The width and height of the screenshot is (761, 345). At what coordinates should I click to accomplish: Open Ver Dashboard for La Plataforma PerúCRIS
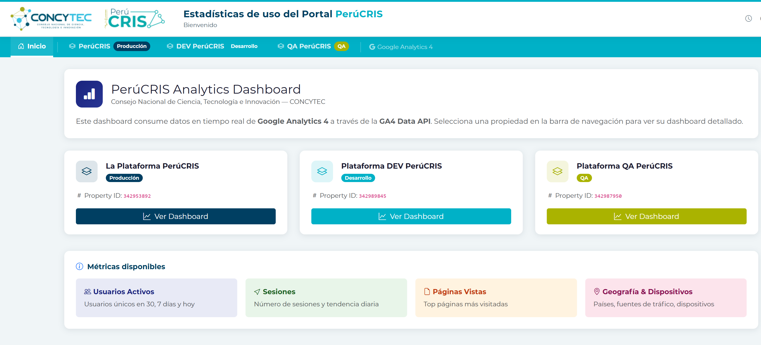point(176,216)
